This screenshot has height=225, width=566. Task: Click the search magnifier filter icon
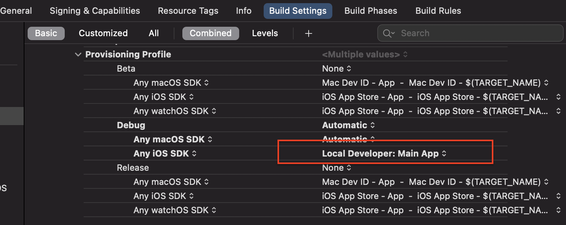389,33
